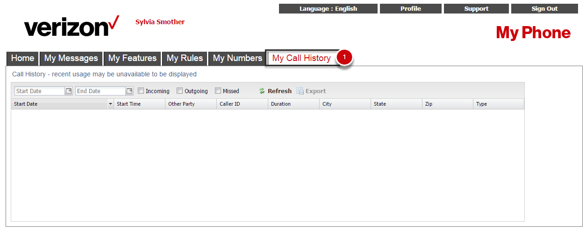Open the Language : English selector
Image resolution: width=586 pixels, height=231 pixels.
(x=328, y=8)
